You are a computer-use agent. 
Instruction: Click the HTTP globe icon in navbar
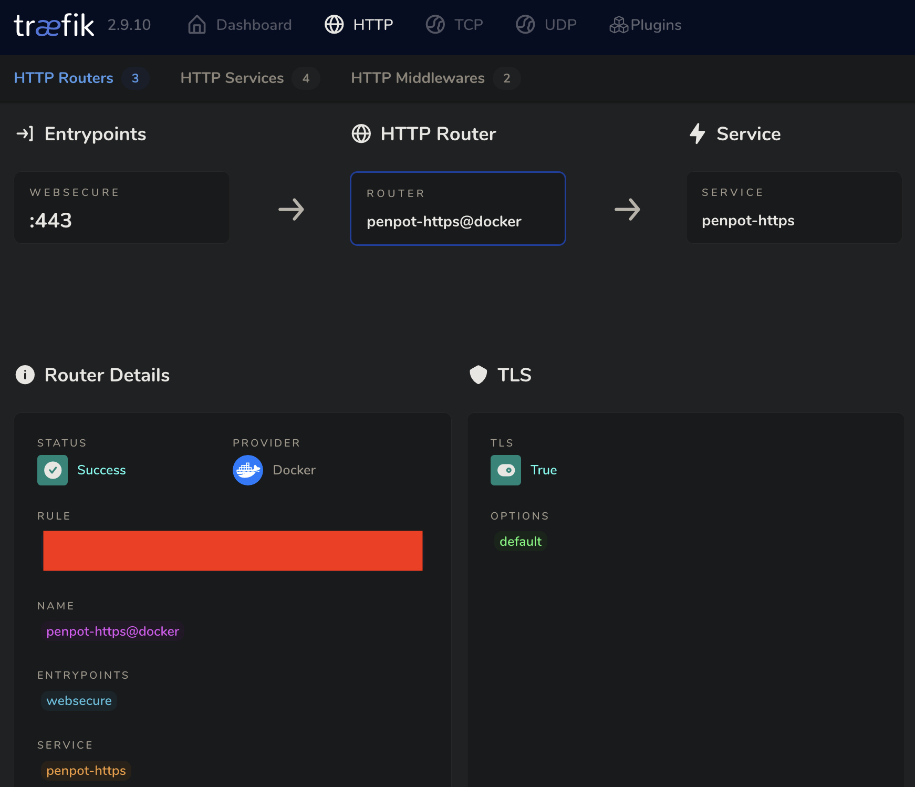334,25
